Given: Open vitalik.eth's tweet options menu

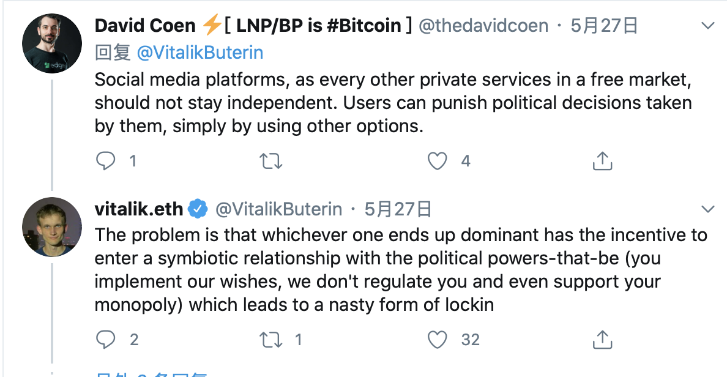Looking at the screenshot, I should [707, 208].
